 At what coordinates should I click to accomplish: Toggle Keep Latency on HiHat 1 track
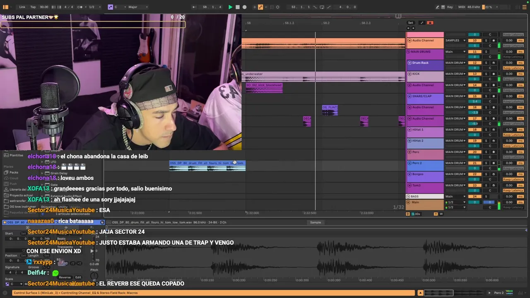tap(513, 135)
